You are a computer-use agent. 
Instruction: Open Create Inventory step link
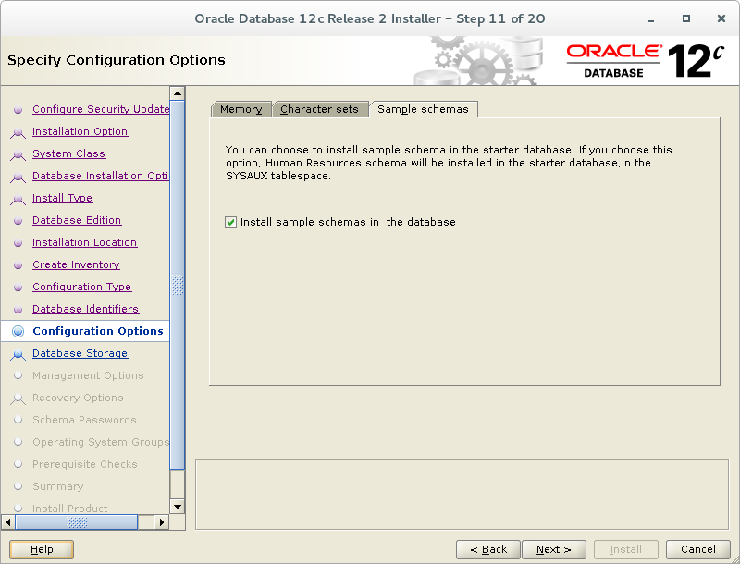(76, 264)
